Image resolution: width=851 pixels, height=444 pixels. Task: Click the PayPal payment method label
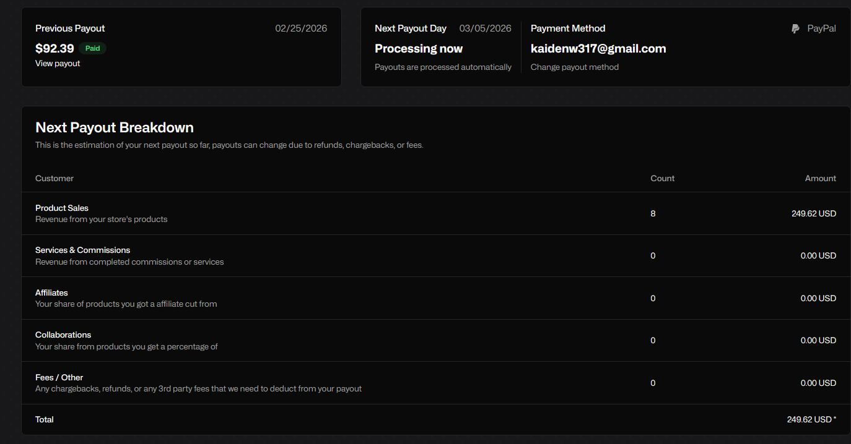click(x=821, y=28)
